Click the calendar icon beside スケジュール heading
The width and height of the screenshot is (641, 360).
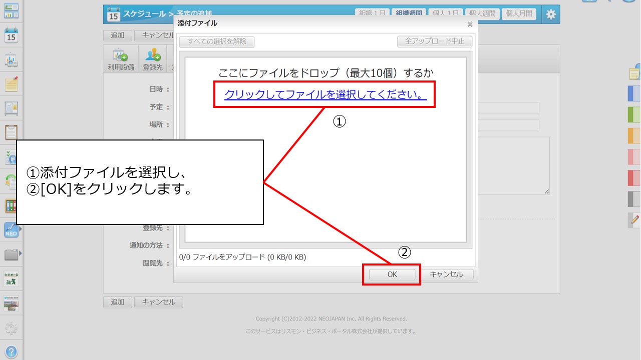pos(114,15)
